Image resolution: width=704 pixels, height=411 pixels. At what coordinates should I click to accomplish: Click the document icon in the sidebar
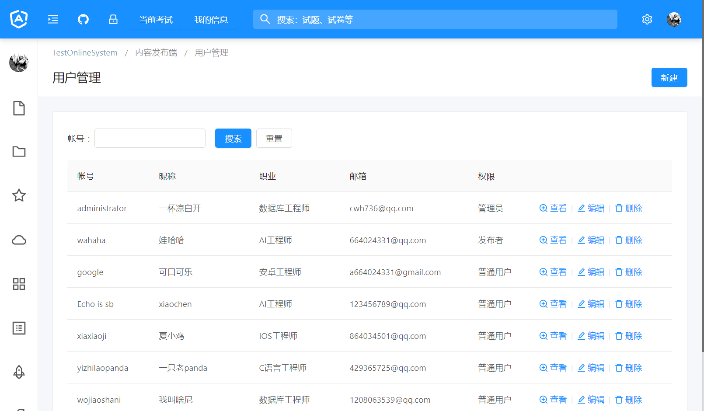click(19, 108)
